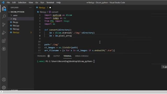The image size is (167, 94).
Task: Open the Edit menu
Action: tap(14, 2)
